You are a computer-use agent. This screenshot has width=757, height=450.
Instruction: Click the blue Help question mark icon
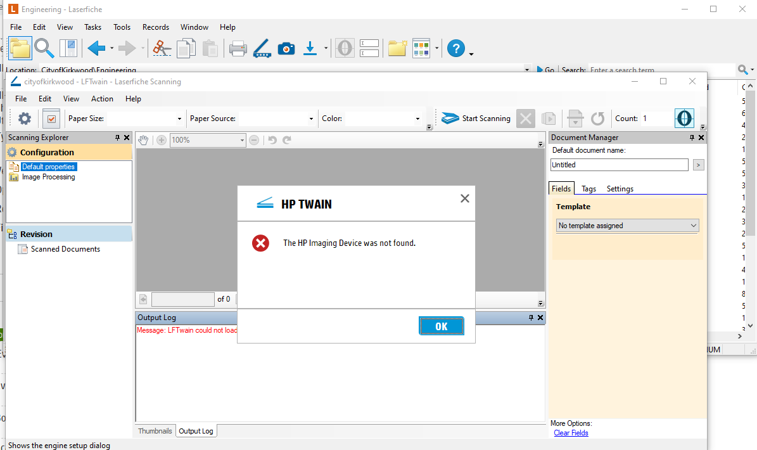(456, 48)
